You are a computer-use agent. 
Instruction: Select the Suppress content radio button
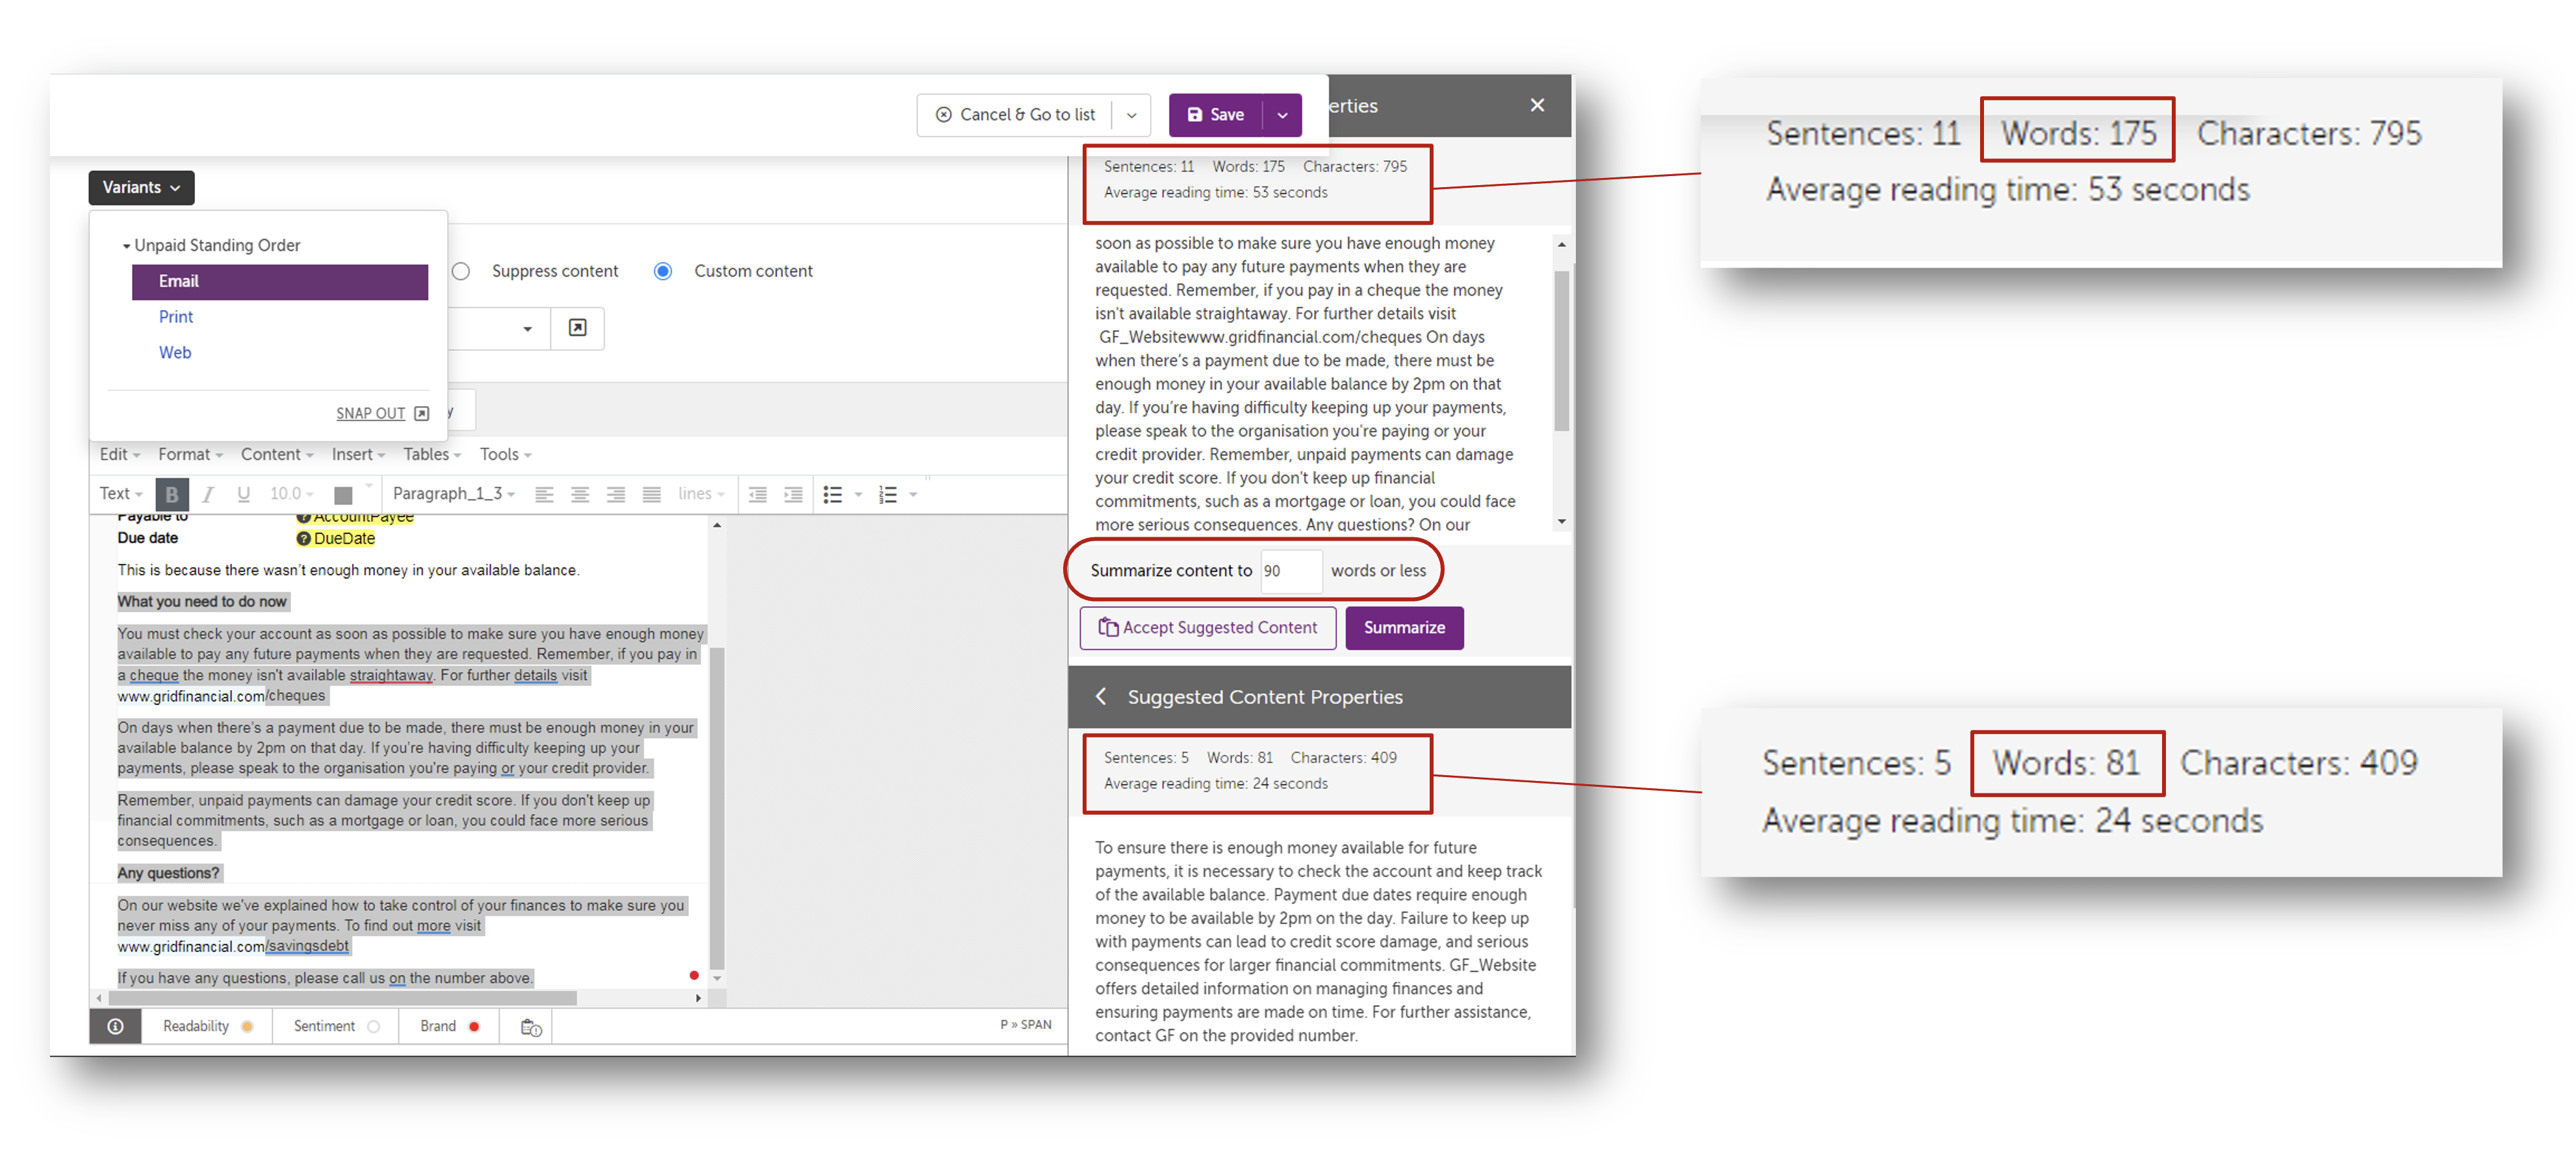click(x=461, y=271)
